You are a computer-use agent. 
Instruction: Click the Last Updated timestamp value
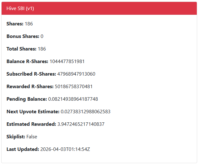click(x=65, y=149)
